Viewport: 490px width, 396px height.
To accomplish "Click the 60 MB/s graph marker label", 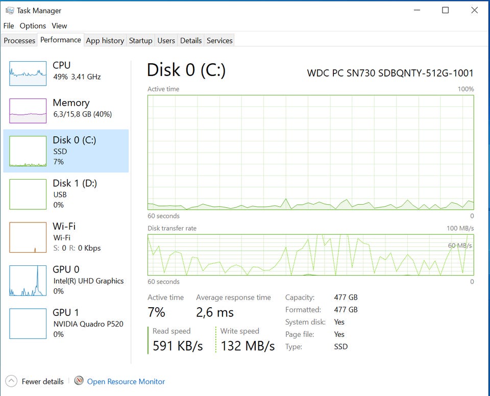I will point(460,245).
